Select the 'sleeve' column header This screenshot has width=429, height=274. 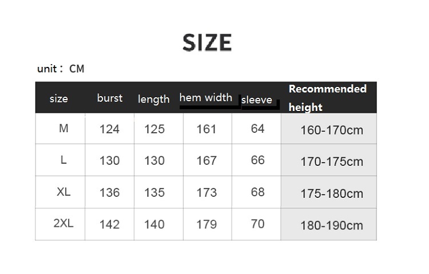(x=257, y=100)
